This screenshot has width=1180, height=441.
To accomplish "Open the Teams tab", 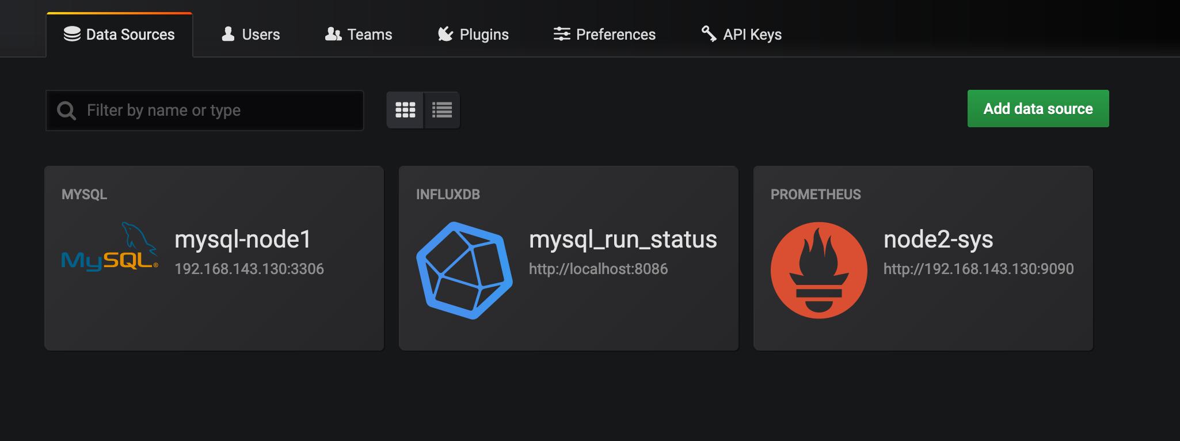I will (x=359, y=35).
